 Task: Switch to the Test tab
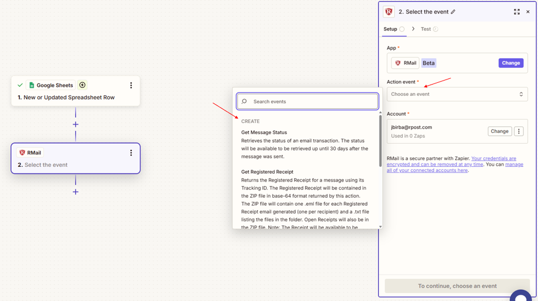point(426,29)
